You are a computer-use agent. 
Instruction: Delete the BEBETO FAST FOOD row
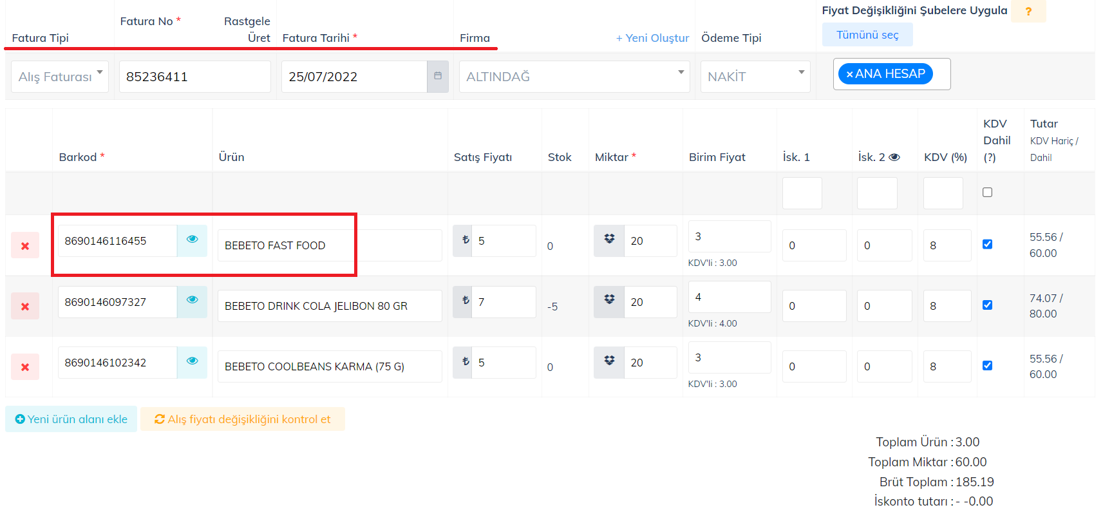tap(25, 245)
